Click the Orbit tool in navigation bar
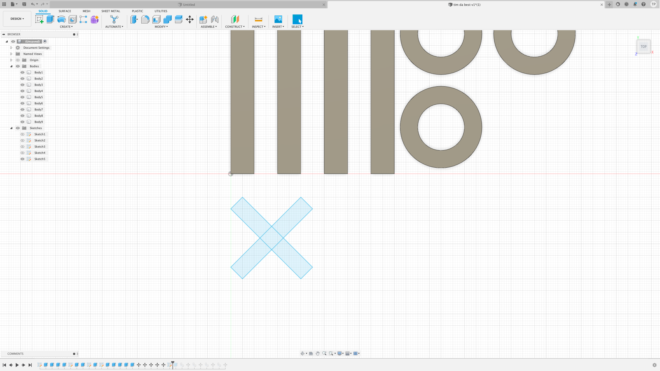Screen dimensions: 660x371 (x=302, y=353)
